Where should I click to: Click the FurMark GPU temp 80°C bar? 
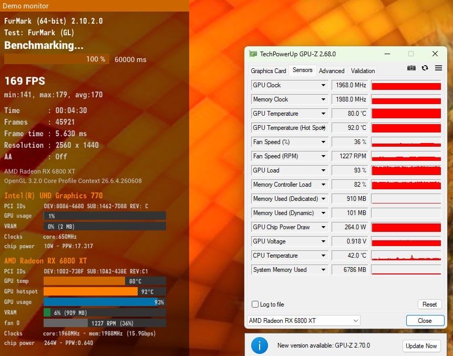(x=105, y=281)
